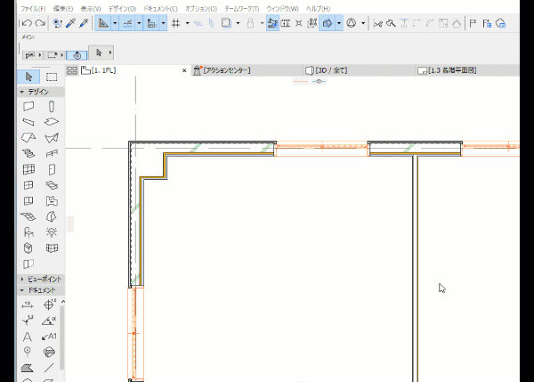
Task: Click the Undo arrow icon
Action: 27,22
